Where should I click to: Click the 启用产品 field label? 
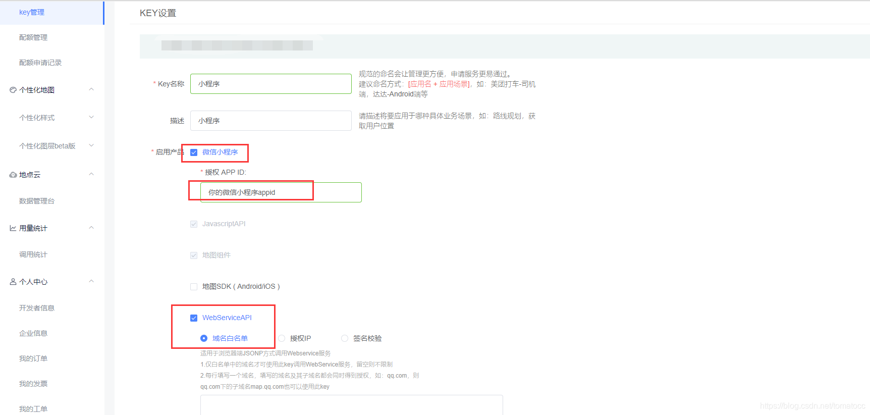coord(170,152)
